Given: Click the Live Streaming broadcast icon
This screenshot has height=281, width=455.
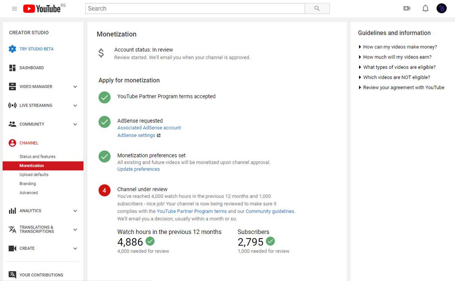Looking at the screenshot, I should tap(13, 105).
